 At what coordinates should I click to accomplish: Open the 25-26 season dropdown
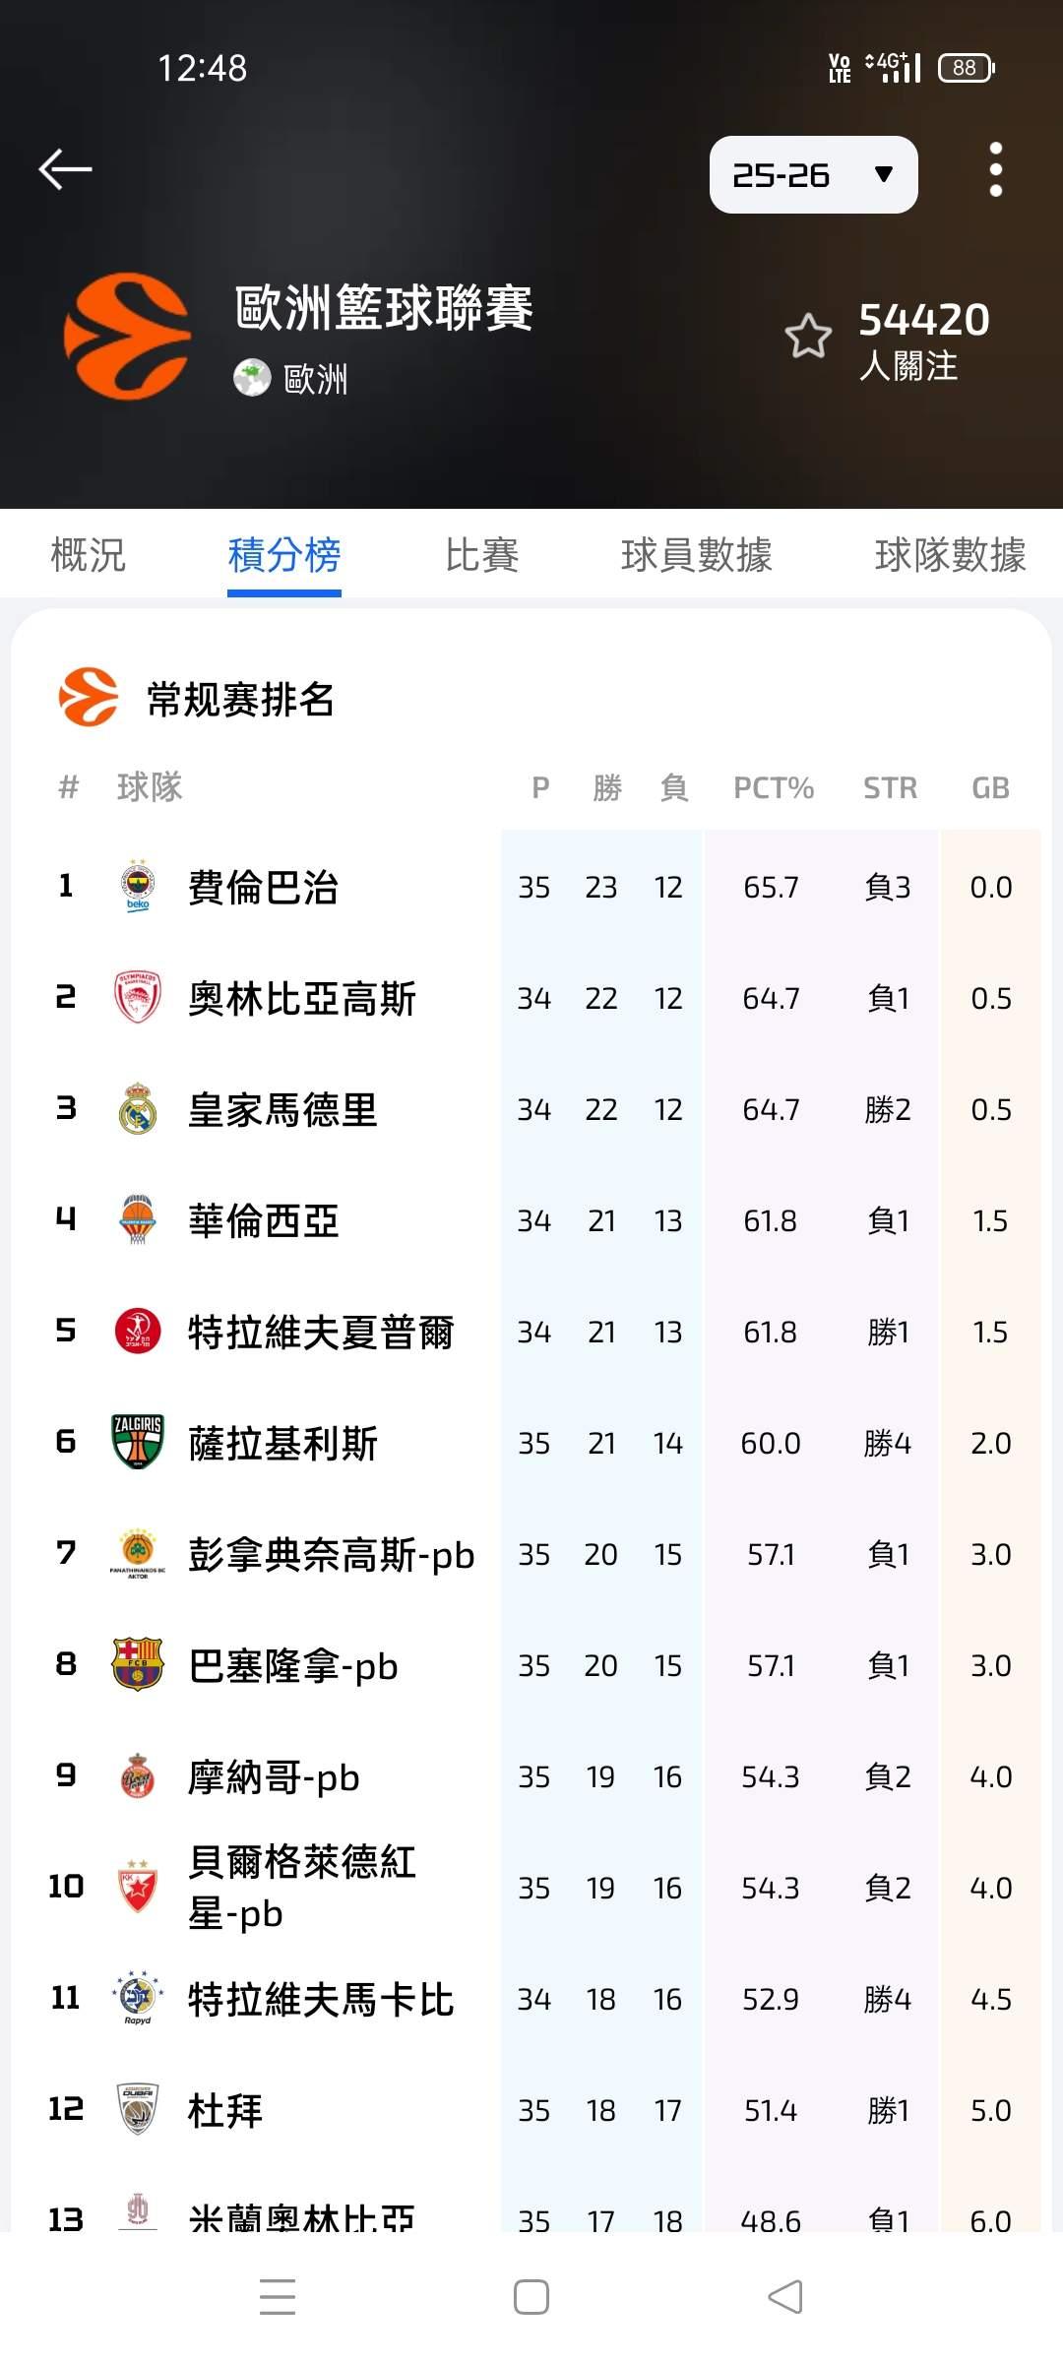[x=813, y=175]
